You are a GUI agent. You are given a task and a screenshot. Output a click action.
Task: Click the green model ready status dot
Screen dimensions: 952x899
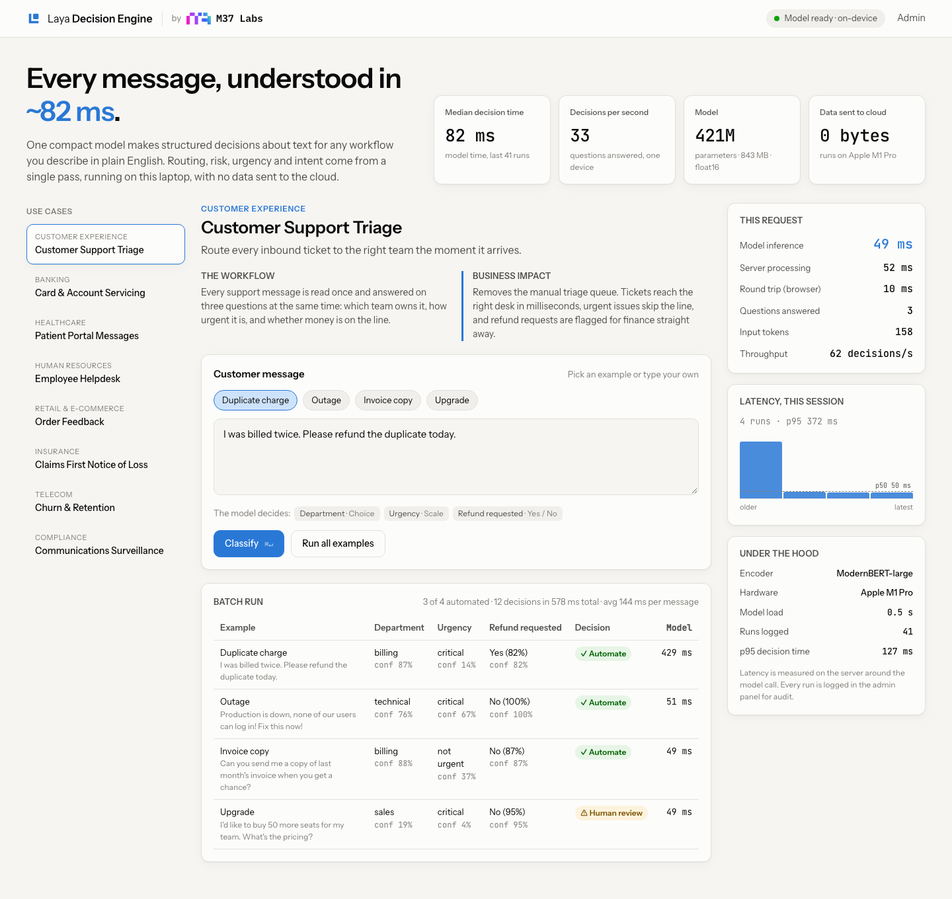(777, 19)
